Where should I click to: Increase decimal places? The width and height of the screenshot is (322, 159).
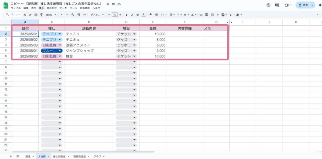coord(79,15)
